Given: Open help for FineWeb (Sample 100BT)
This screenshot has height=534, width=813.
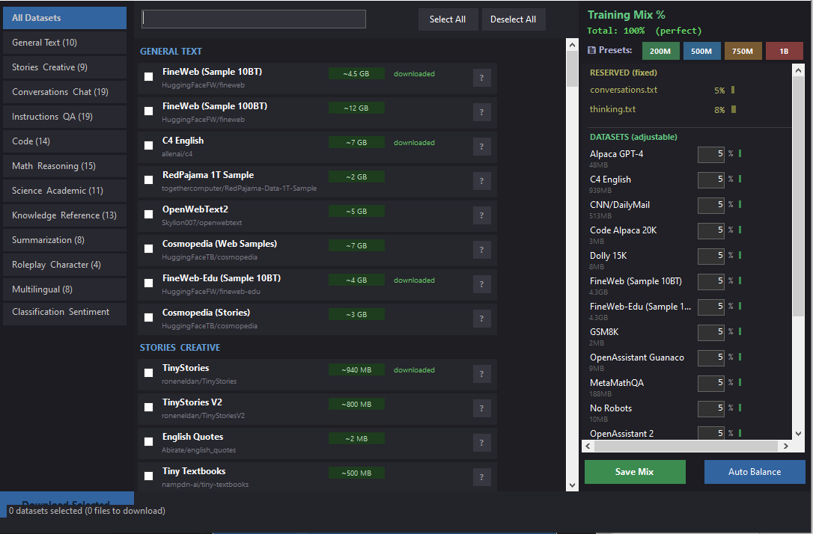Looking at the screenshot, I should pos(481,112).
